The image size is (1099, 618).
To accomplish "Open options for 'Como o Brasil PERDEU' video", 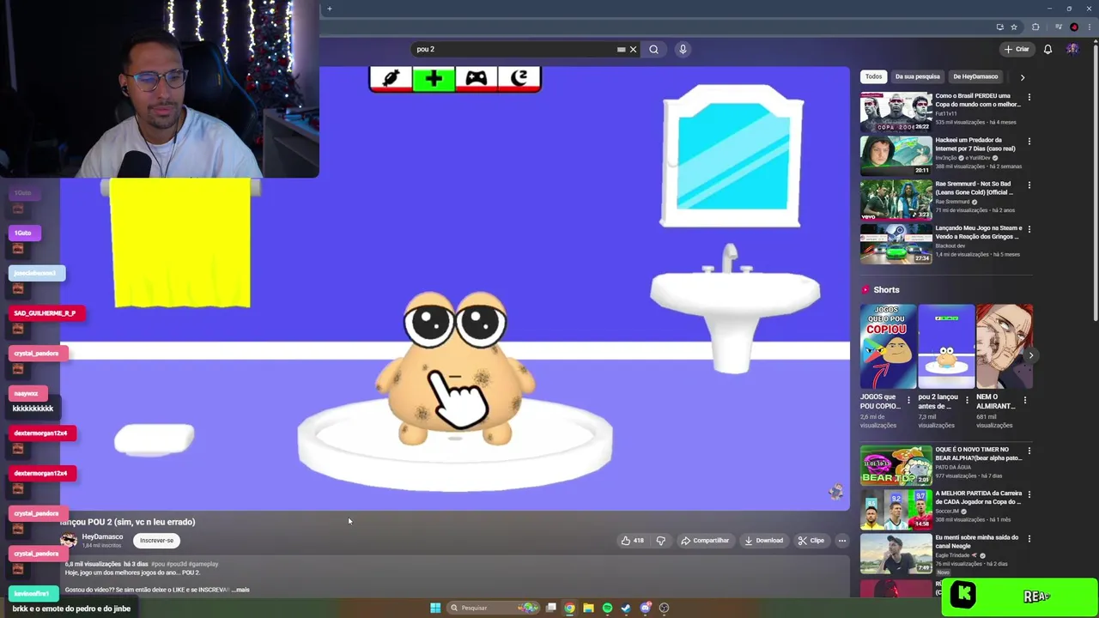I will point(1029,97).
